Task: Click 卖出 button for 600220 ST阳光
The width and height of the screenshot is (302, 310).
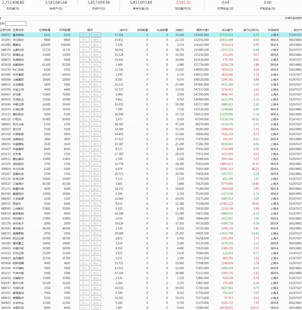Action: [x=96, y=119]
